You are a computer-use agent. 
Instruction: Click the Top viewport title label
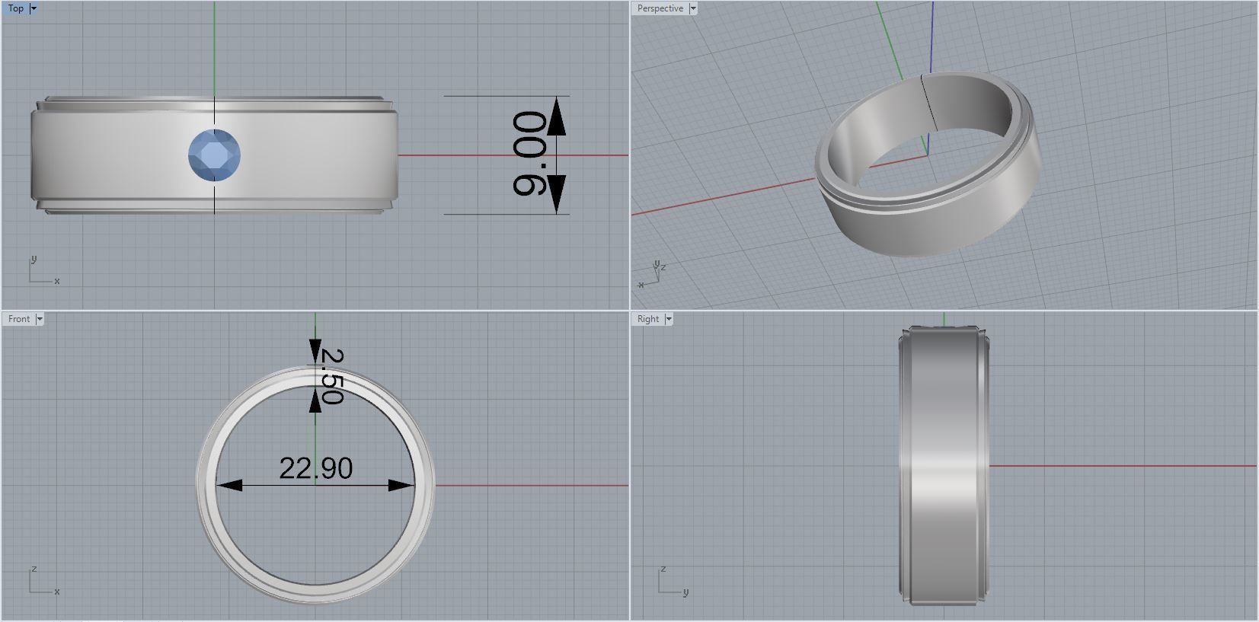coord(16,8)
